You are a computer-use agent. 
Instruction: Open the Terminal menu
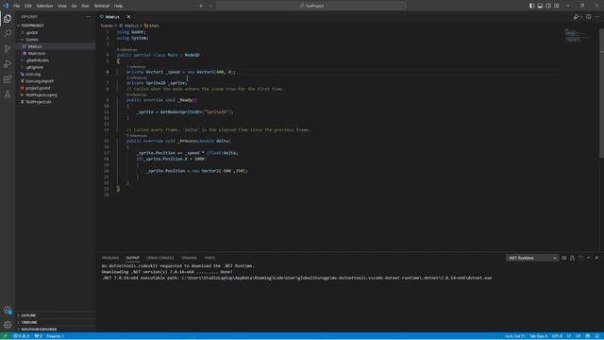pos(102,6)
